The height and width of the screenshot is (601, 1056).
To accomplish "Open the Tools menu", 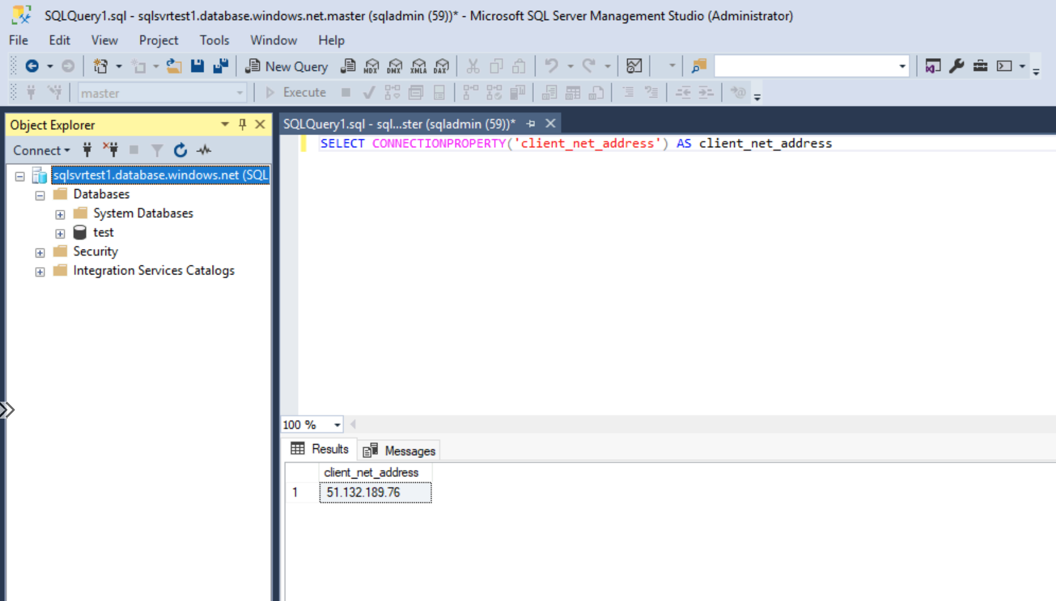I will click(214, 40).
